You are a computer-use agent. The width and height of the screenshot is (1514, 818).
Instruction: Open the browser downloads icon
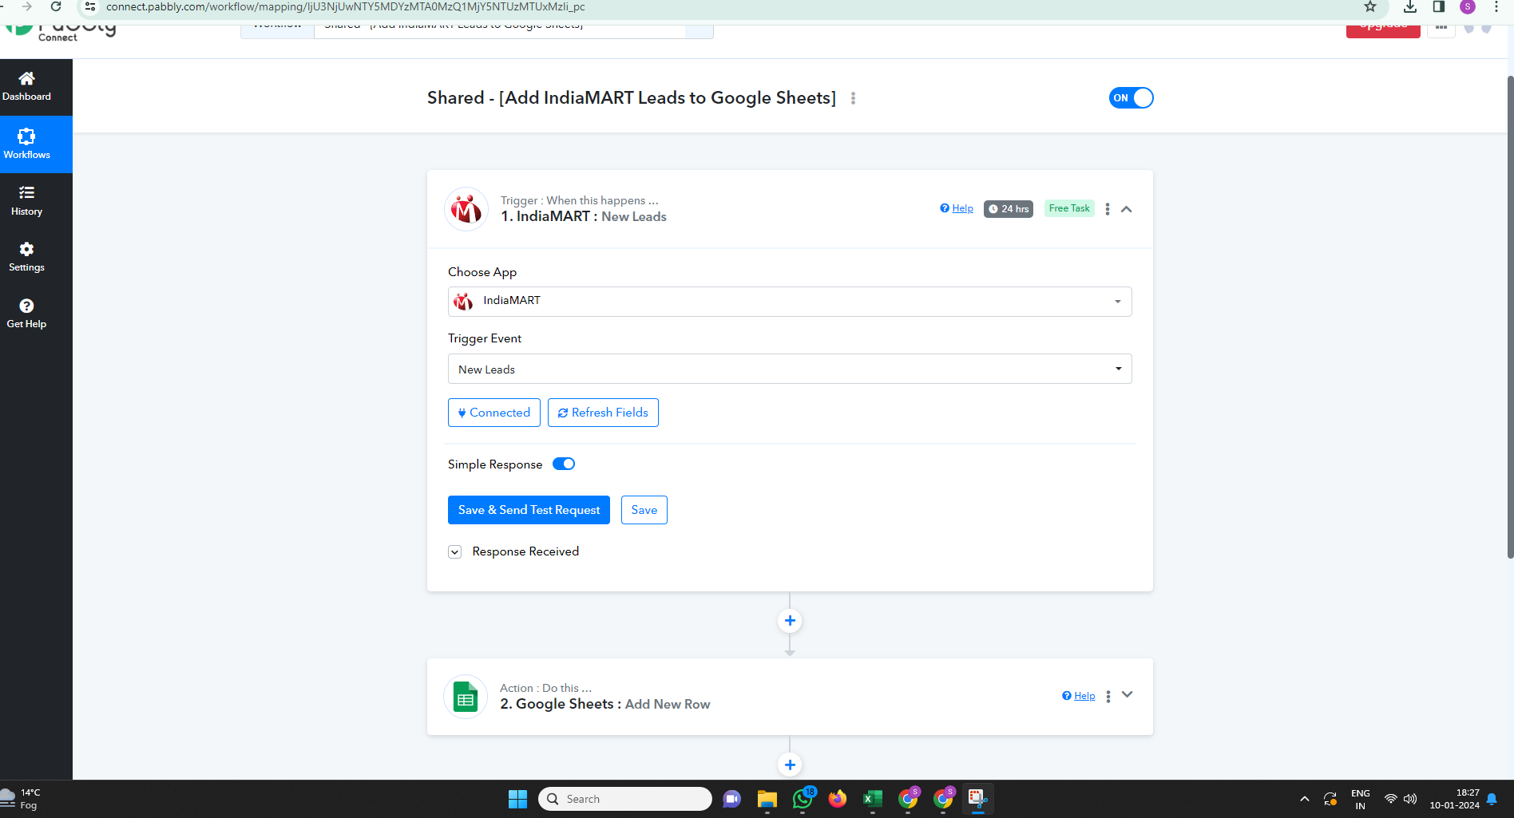point(1410,7)
